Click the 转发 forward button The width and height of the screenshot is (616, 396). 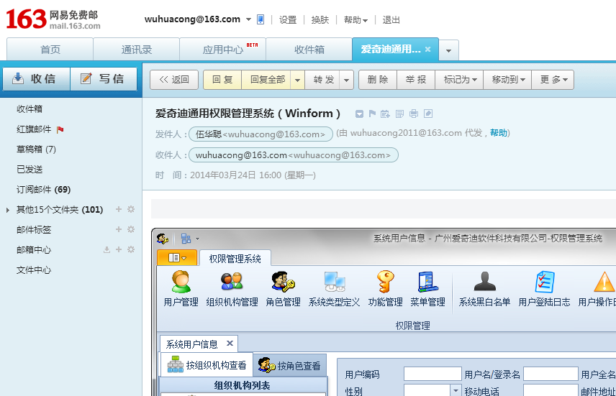coord(323,80)
